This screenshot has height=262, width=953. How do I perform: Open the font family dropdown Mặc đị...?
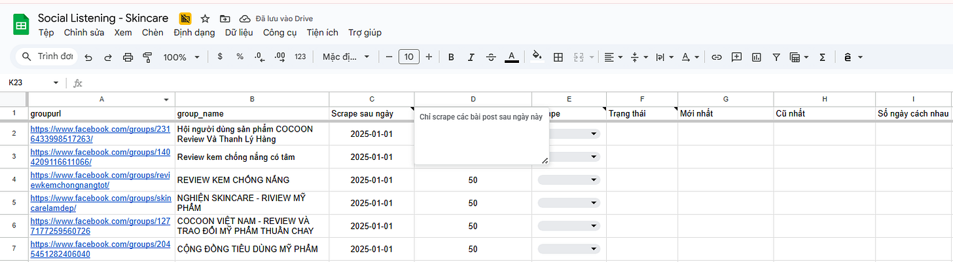coord(346,57)
